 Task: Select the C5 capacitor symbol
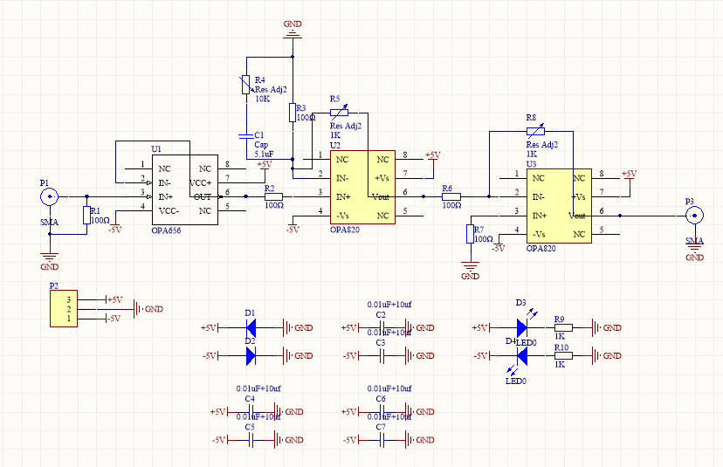pyautogui.click(x=251, y=440)
